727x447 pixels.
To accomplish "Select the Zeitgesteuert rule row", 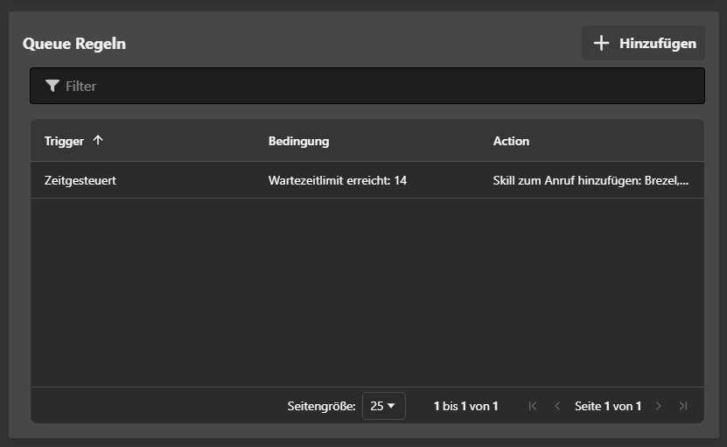I will pos(80,180).
